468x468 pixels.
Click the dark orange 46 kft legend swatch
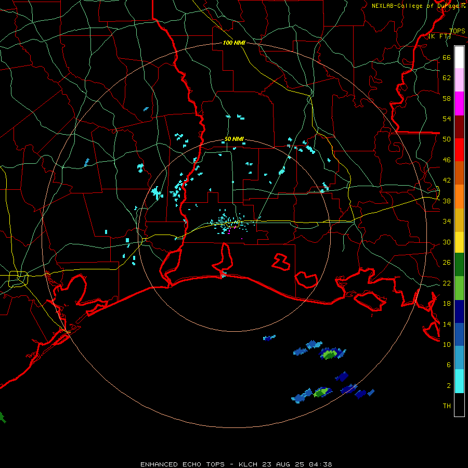tap(459, 173)
